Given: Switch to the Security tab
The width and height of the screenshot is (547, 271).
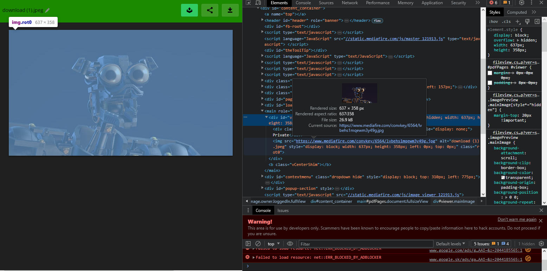Looking at the screenshot, I should coord(458,3).
